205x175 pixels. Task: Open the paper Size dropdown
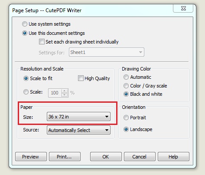pos(78,117)
